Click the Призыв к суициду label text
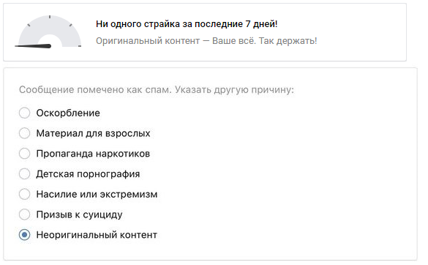Viewport: 428px width, 265px height. pos(80,214)
